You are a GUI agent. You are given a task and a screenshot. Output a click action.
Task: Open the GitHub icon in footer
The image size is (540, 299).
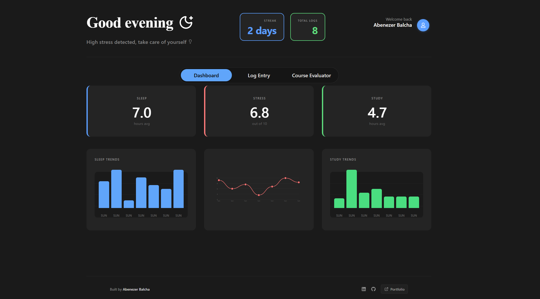pos(373,289)
